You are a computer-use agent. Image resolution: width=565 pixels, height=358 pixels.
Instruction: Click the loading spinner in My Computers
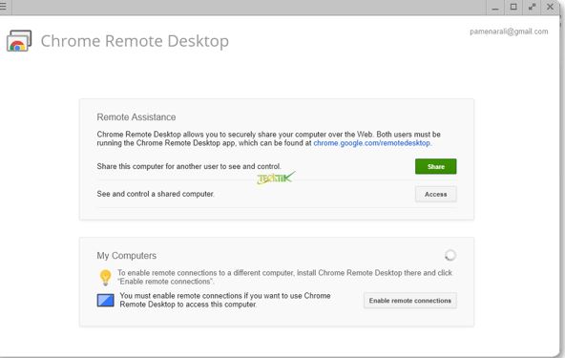pyautogui.click(x=450, y=255)
